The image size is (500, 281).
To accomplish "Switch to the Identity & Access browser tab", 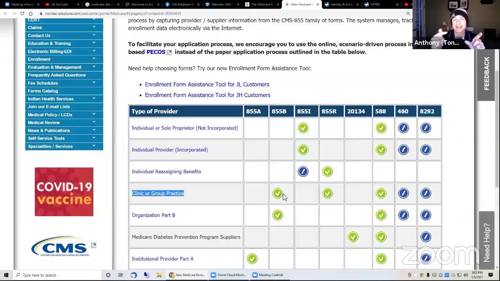I will click(x=342, y=4).
